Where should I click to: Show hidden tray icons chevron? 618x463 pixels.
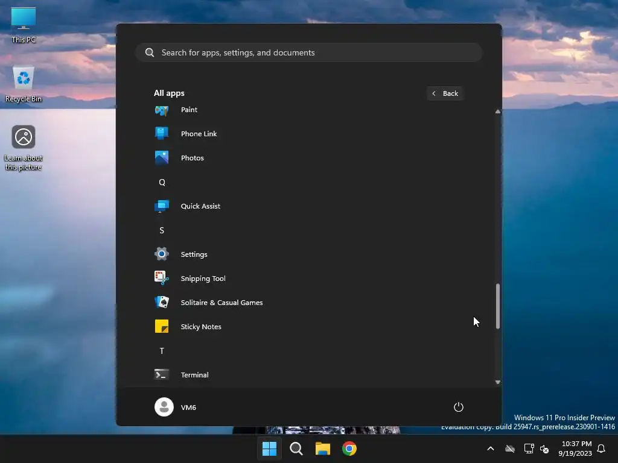tap(491, 449)
